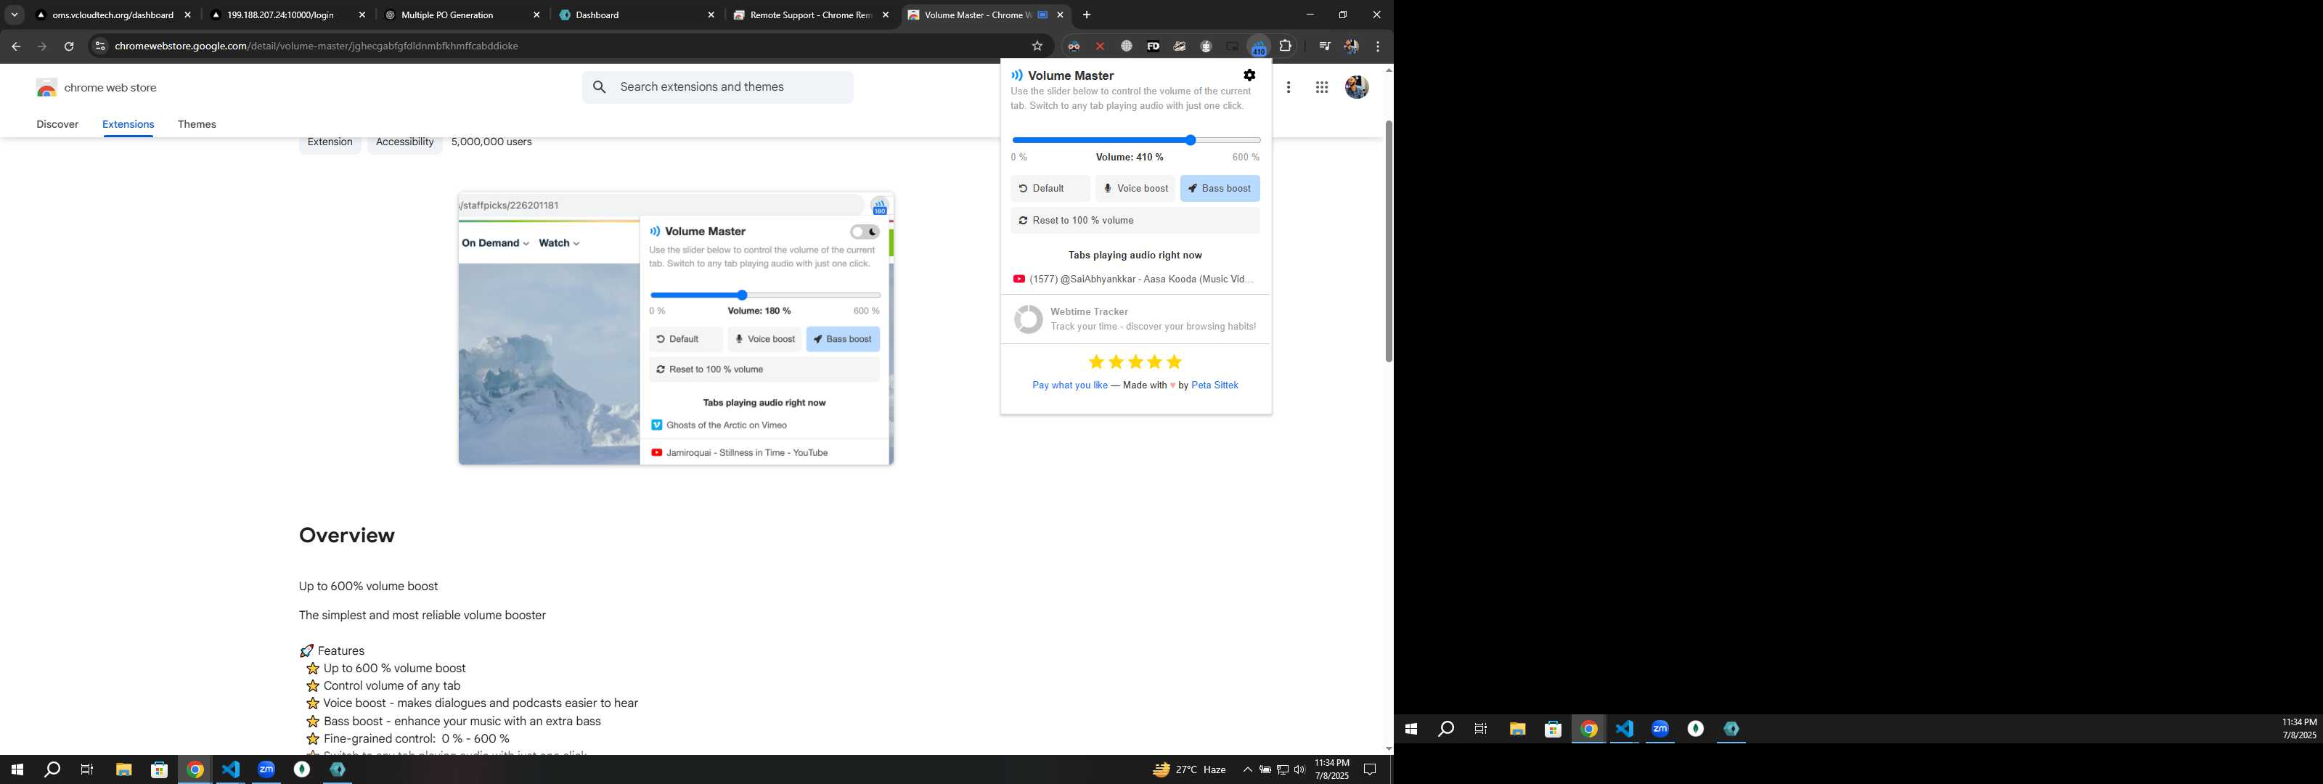Click the Volume Master screenshot preview image
Image resolution: width=2323 pixels, height=784 pixels.
(675, 328)
